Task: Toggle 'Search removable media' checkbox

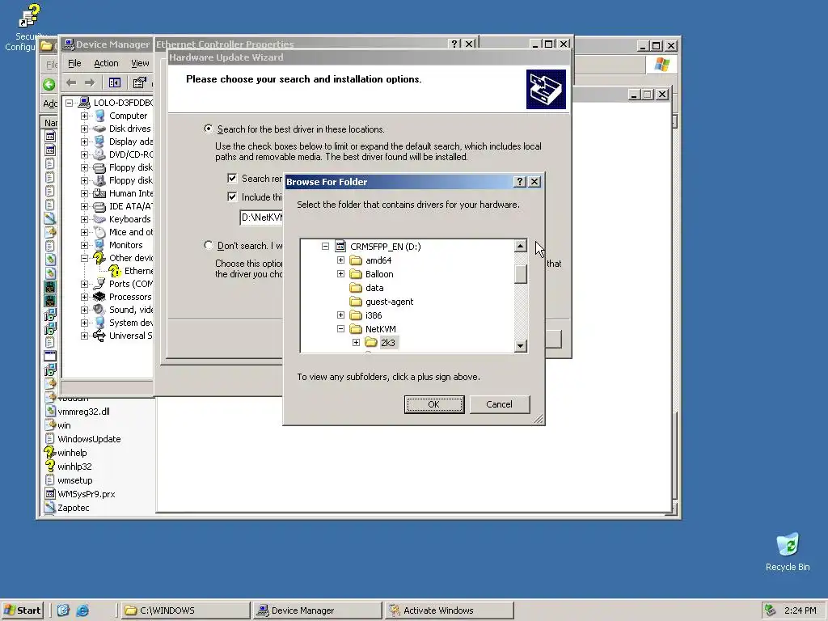Action: click(x=232, y=178)
